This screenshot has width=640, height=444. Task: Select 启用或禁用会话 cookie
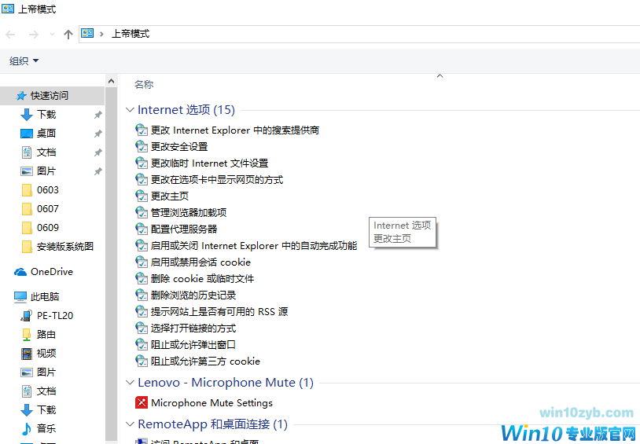coord(200,262)
